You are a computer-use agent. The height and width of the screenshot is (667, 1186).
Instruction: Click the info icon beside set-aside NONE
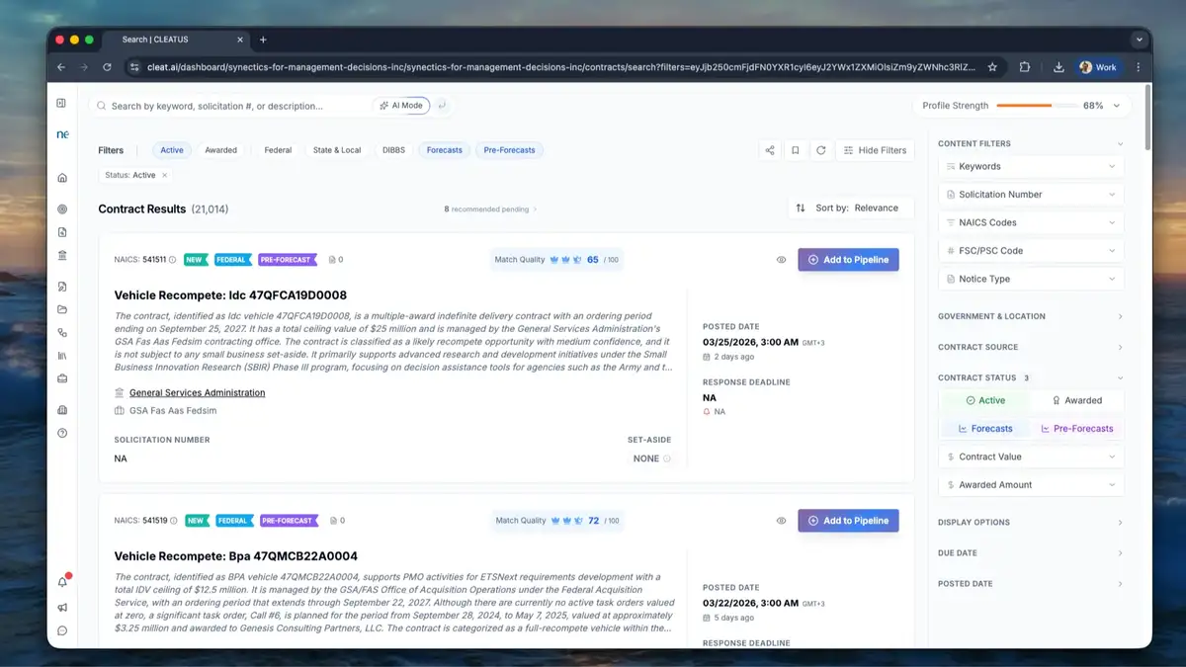click(667, 459)
